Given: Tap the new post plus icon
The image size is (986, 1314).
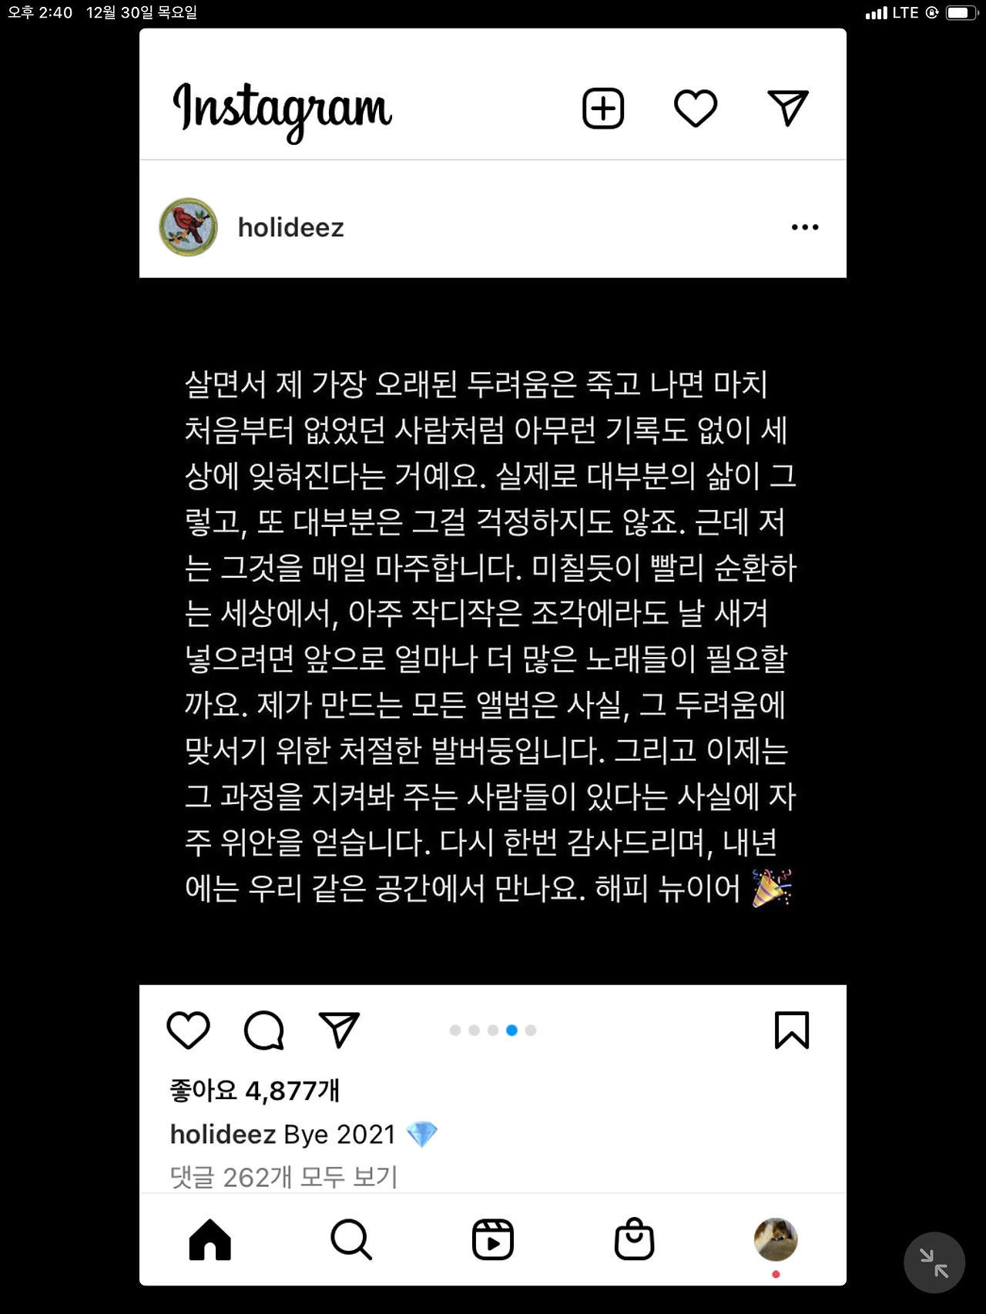Looking at the screenshot, I should 603,109.
